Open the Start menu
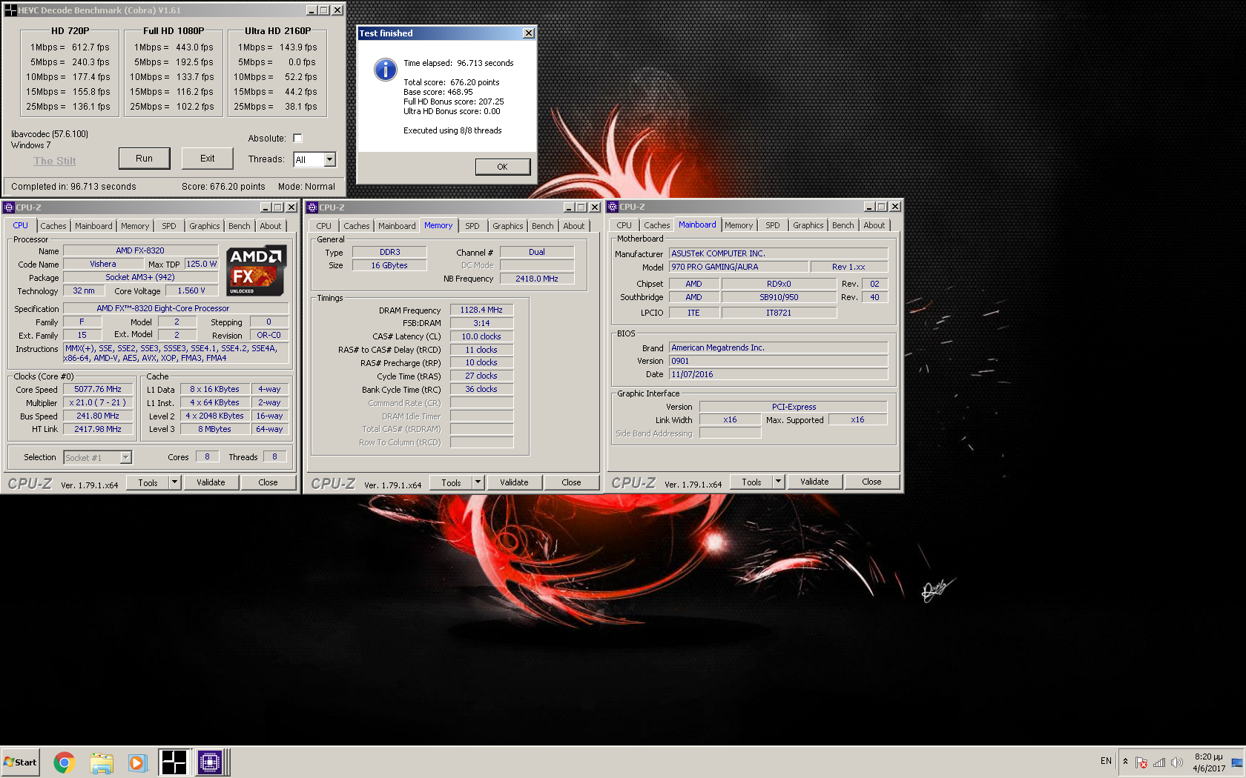The width and height of the screenshot is (1246, 778). point(20,762)
